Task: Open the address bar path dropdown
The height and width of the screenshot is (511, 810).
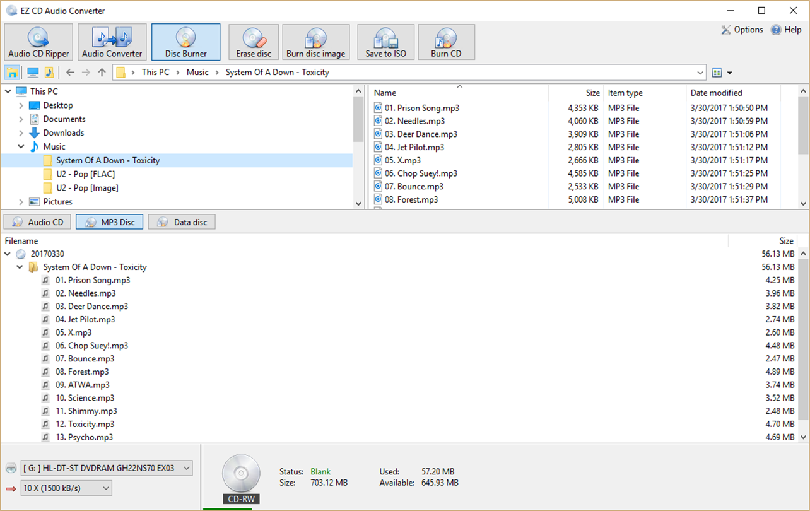Action: pyautogui.click(x=700, y=73)
